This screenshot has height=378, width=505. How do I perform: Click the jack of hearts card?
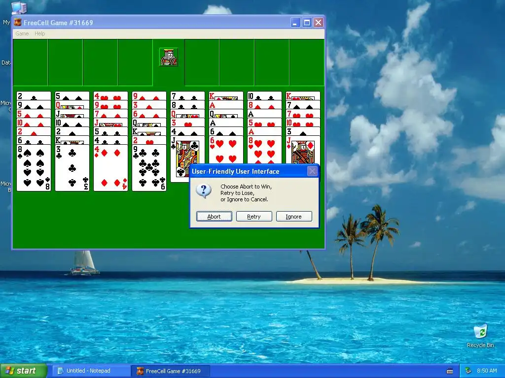pyautogui.click(x=110, y=123)
